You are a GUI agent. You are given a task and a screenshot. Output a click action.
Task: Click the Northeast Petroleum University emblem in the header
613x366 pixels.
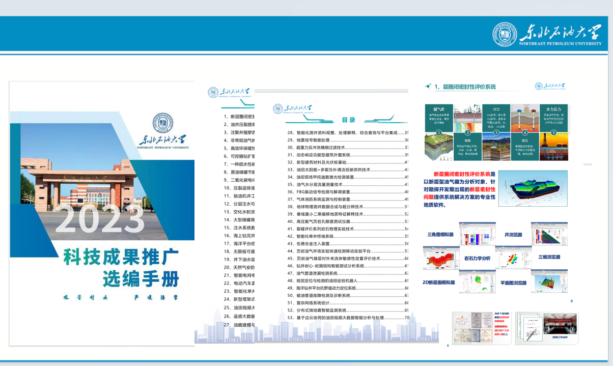[x=505, y=35]
